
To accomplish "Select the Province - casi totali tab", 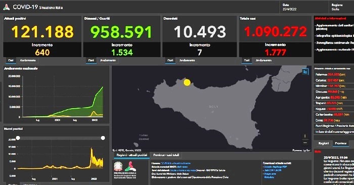I will pyautogui.click(x=166, y=155).
